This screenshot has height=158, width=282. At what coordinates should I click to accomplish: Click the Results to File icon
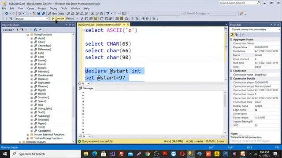click(x=126, y=18)
